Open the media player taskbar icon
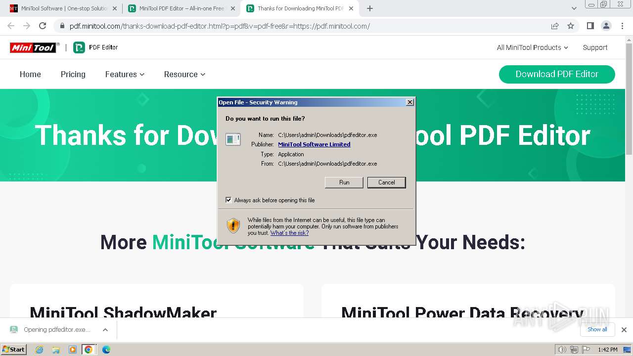 pos(72,350)
